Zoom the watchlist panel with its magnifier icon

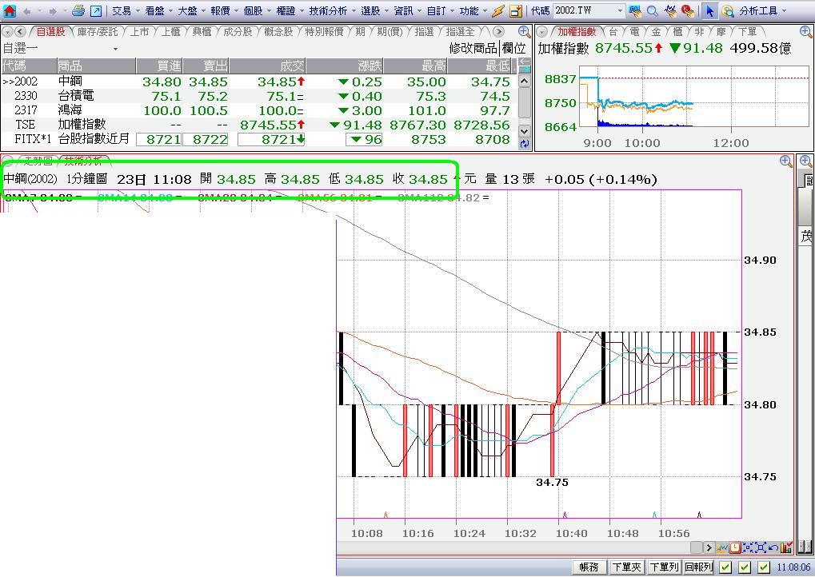tap(525, 32)
